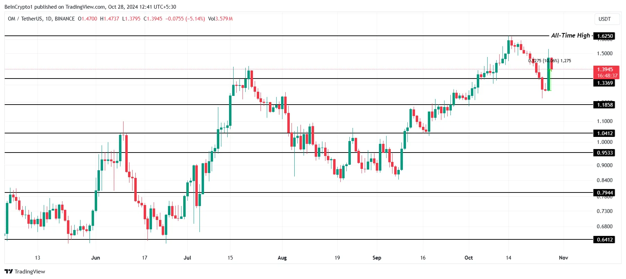The height and width of the screenshot is (279, 626).
Task: Click the 0.7300 price axis tick
Action: (x=604, y=211)
